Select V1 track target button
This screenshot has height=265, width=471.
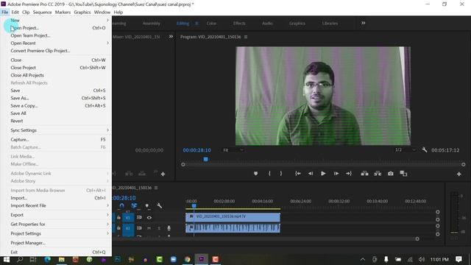pos(128,218)
